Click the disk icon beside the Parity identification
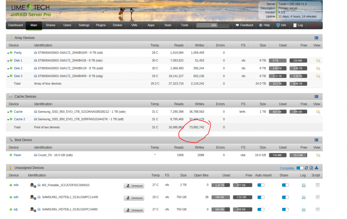This screenshot has height=219, width=347. point(35,53)
